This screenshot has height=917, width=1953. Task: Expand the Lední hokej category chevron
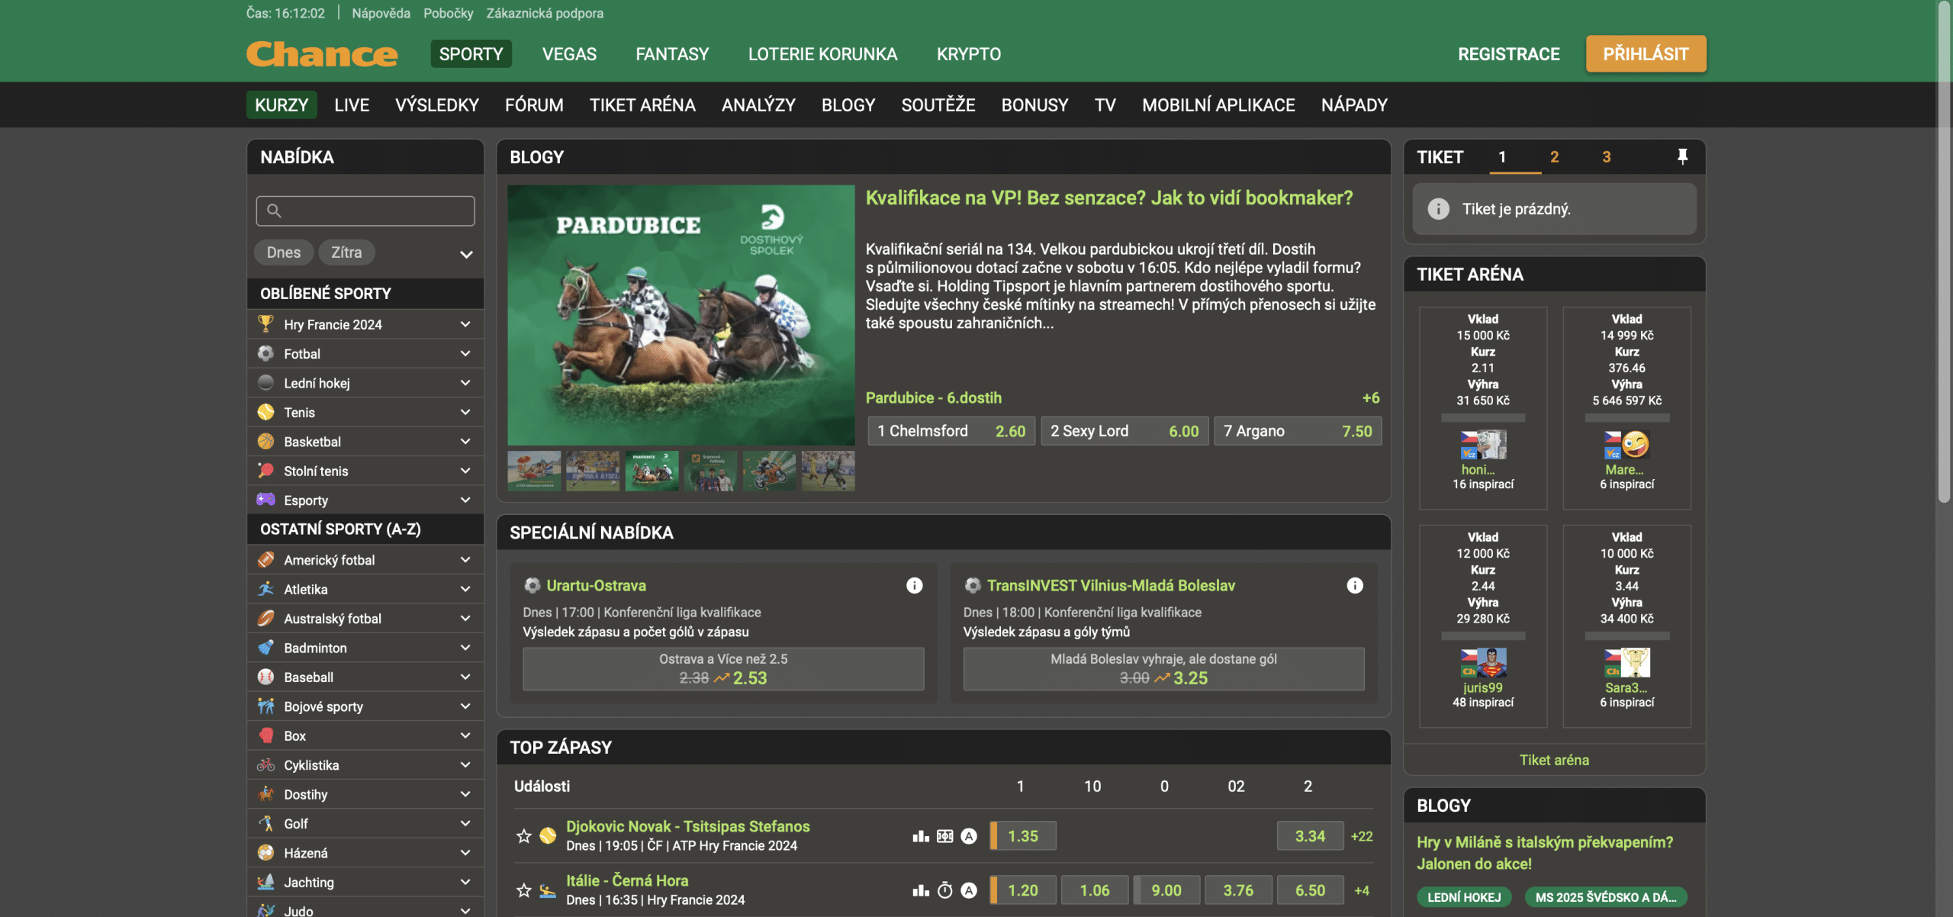click(465, 382)
